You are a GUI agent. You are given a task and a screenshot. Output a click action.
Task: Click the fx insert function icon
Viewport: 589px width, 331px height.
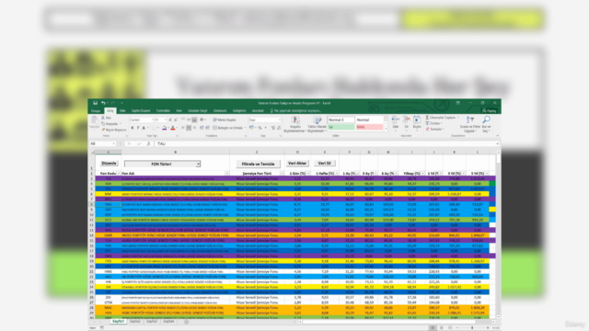[148, 143]
